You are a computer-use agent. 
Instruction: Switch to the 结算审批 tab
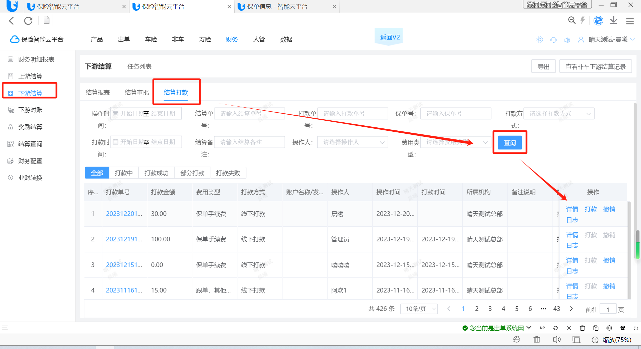coord(137,92)
